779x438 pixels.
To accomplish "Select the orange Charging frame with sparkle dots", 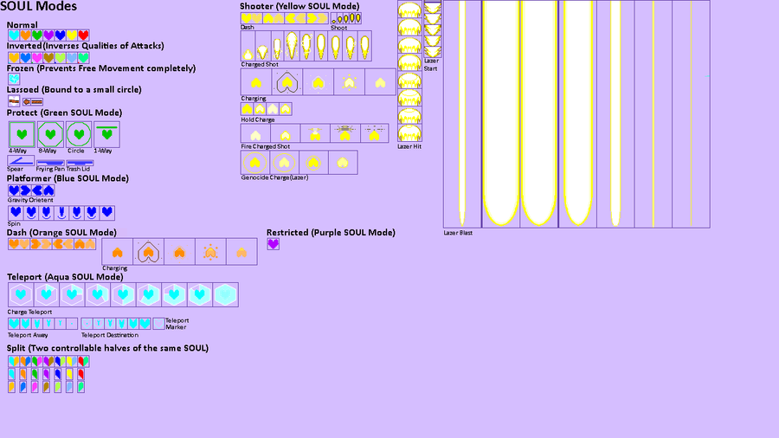I will coord(210,252).
